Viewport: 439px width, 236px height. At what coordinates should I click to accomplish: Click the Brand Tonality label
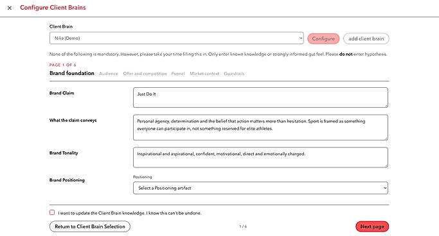click(64, 153)
